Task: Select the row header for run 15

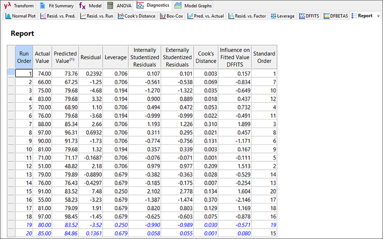Action: (11, 190)
